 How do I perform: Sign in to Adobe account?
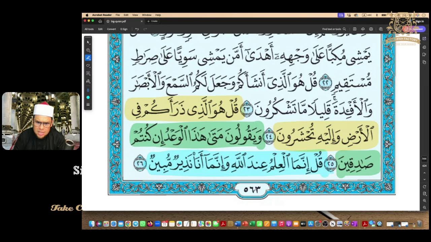(420, 21)
